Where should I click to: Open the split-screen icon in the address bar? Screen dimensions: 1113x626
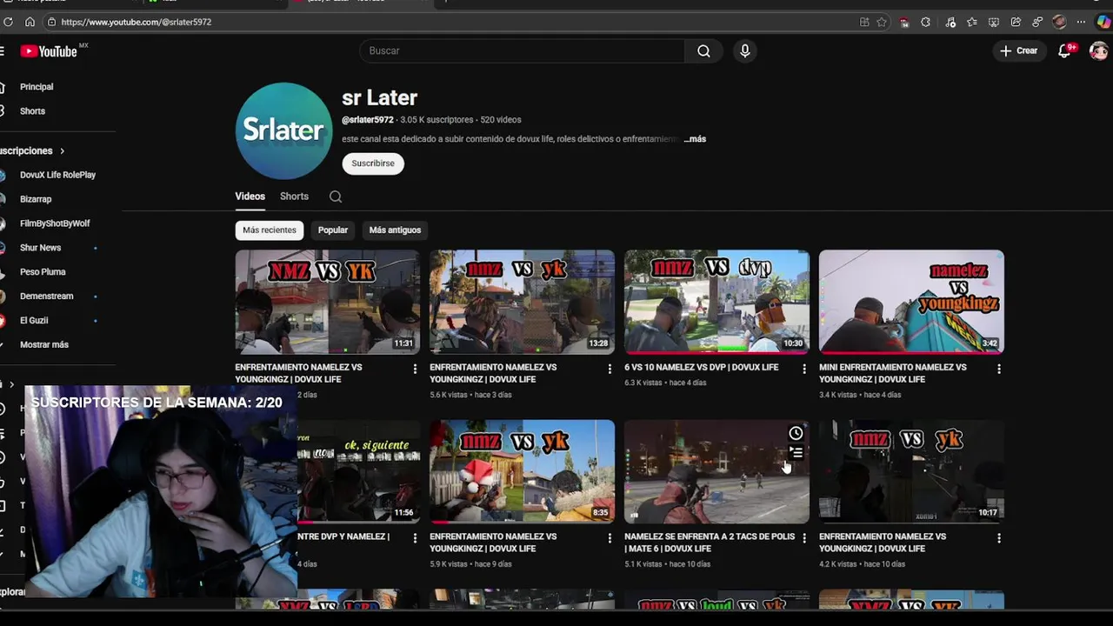(x=863, y=22)
